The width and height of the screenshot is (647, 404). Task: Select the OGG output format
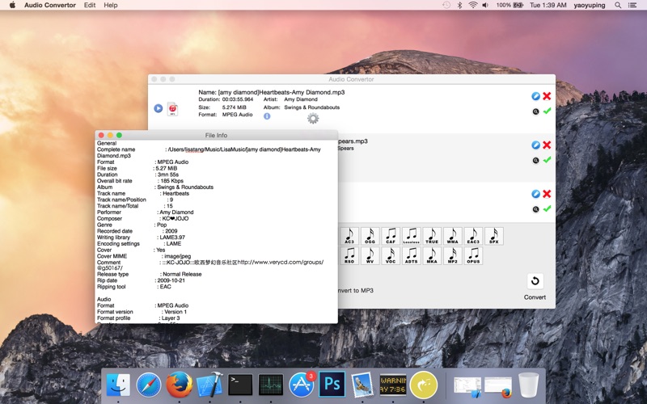pos(370,236)
